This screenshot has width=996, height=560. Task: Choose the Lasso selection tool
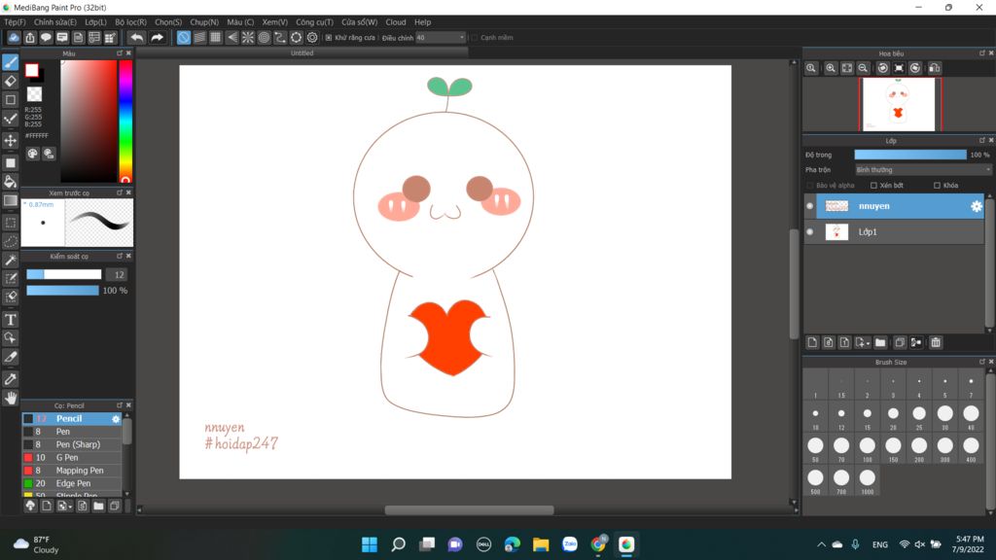coord(10,241)
